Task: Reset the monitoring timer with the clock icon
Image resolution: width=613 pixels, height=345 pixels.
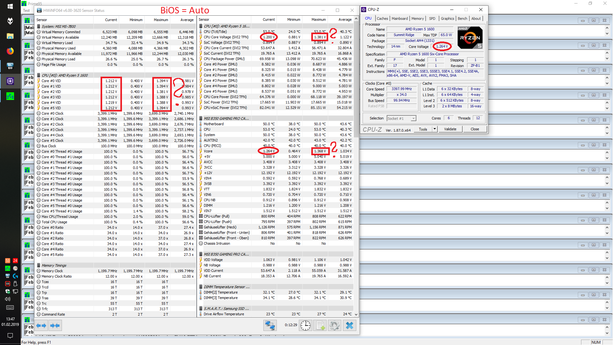Action: tap(306, 325)
